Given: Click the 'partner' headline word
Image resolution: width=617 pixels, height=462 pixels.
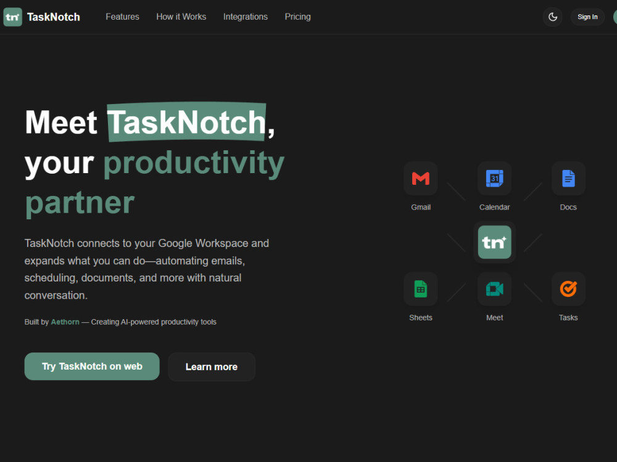Looking at the screenshot, I should pyautogui.click(x=80, y=203).
